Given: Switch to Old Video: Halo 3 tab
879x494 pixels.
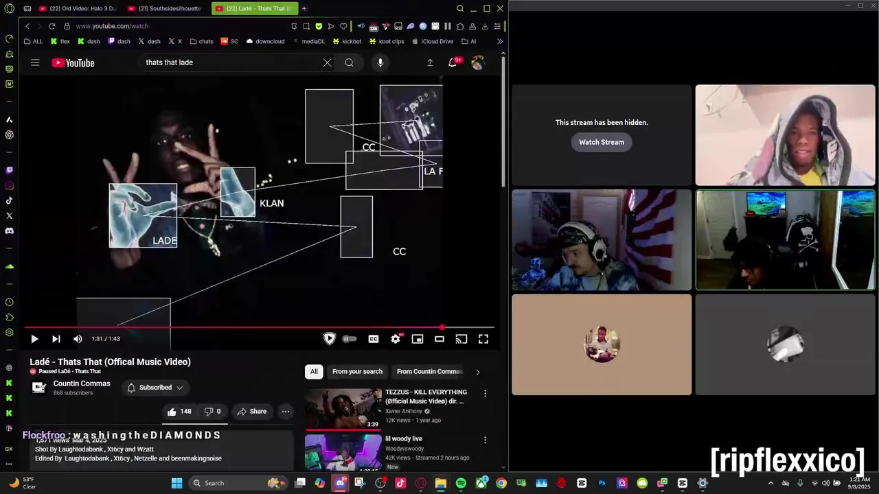Looking at the screenshot, I should click(x=78, y=8).
